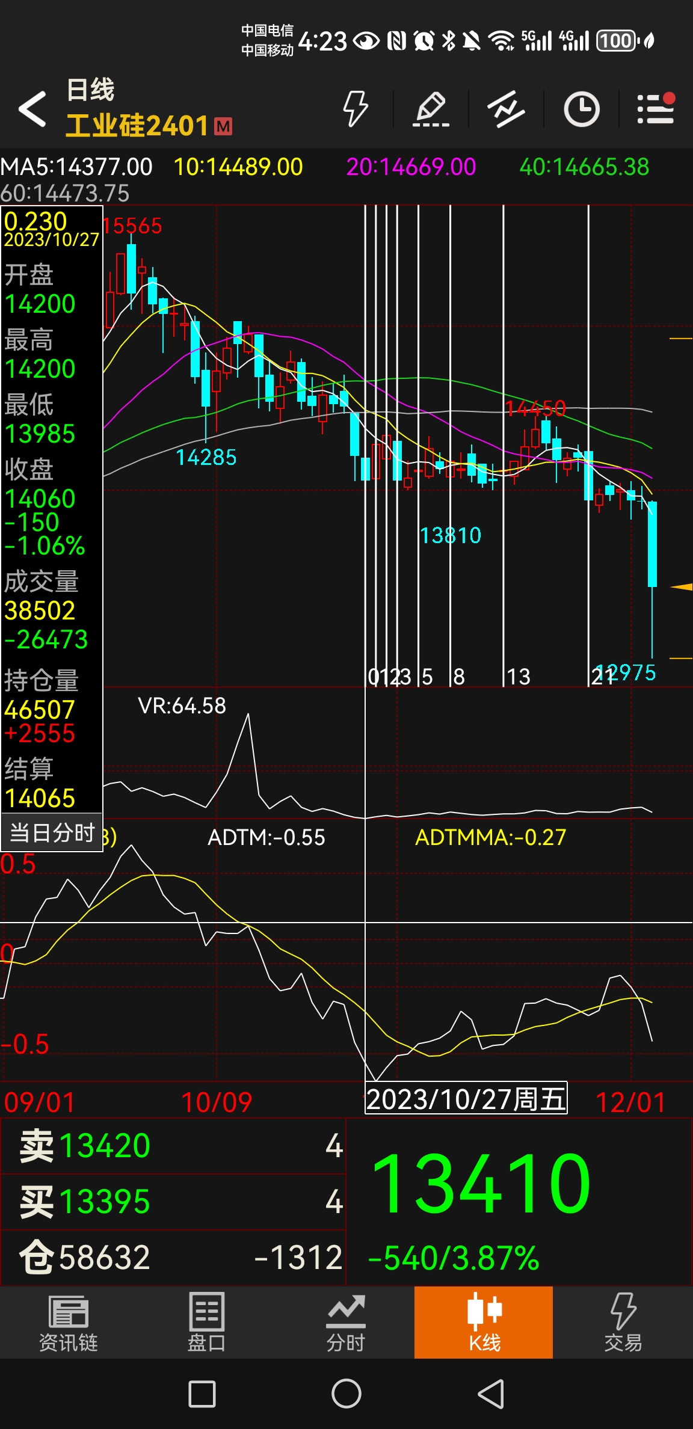Image resolution: width=693 pixels, height=1429 pixels.
Task: Tap the orange current-price arrow on right edge
Action: pos(682,586)
